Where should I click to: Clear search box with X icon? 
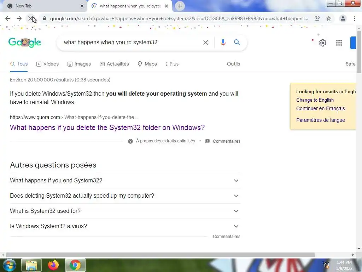tap(206, 42)
